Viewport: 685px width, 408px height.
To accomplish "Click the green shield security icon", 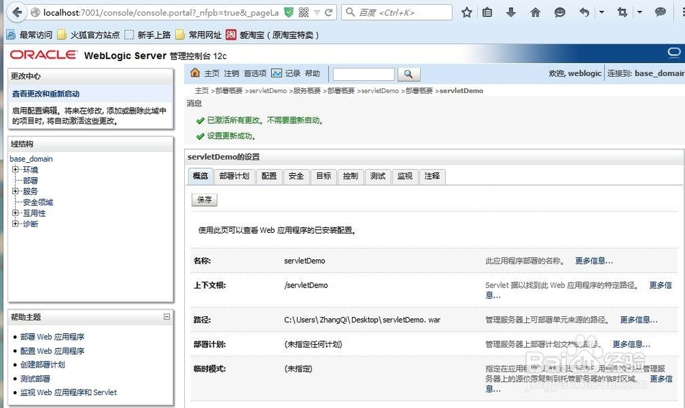I will pyautogui.click(x=289, y=12).
